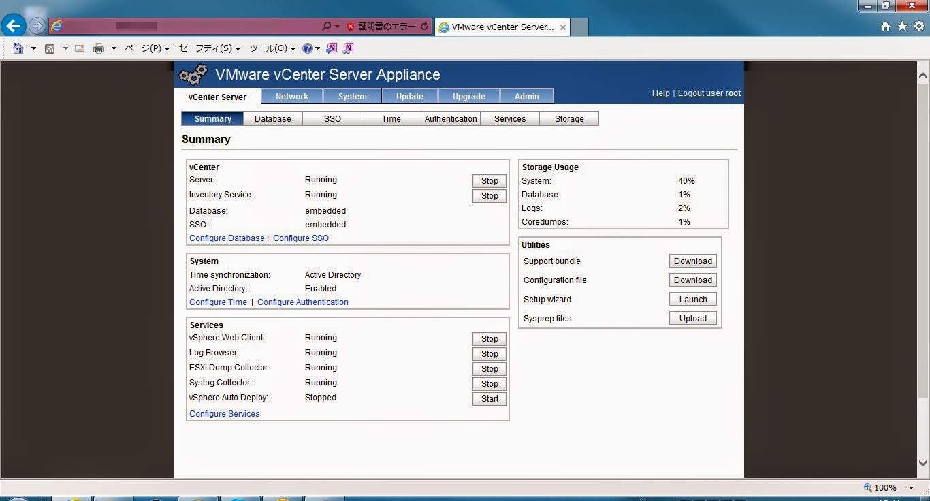Viewport: 930px width, 501px height.
Task: Click the Home icon in command bar
Action: click(18, 48)
